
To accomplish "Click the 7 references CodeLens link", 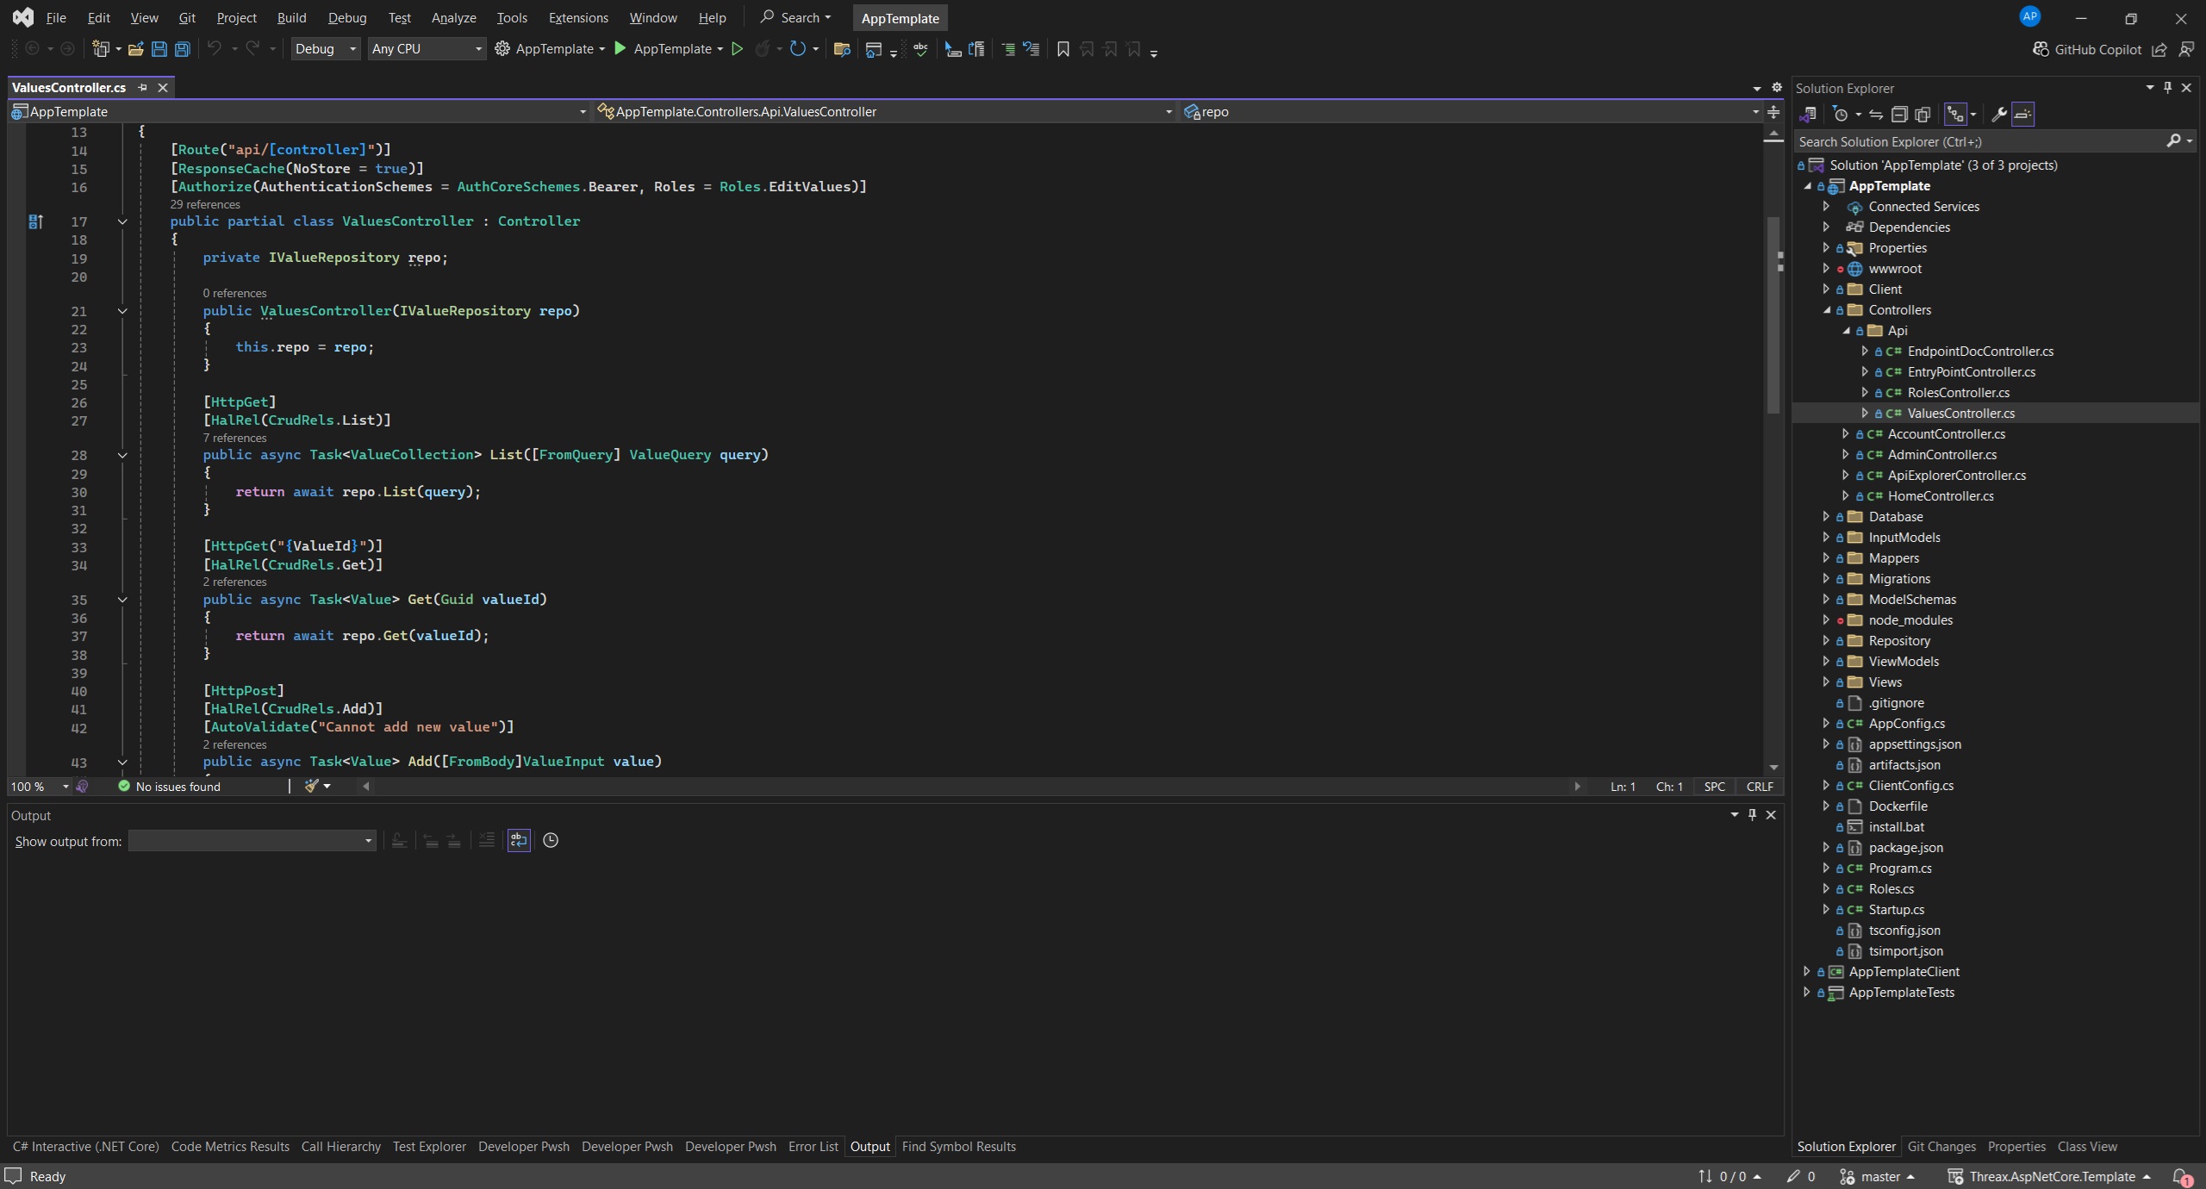I will (x=234, y=438).
